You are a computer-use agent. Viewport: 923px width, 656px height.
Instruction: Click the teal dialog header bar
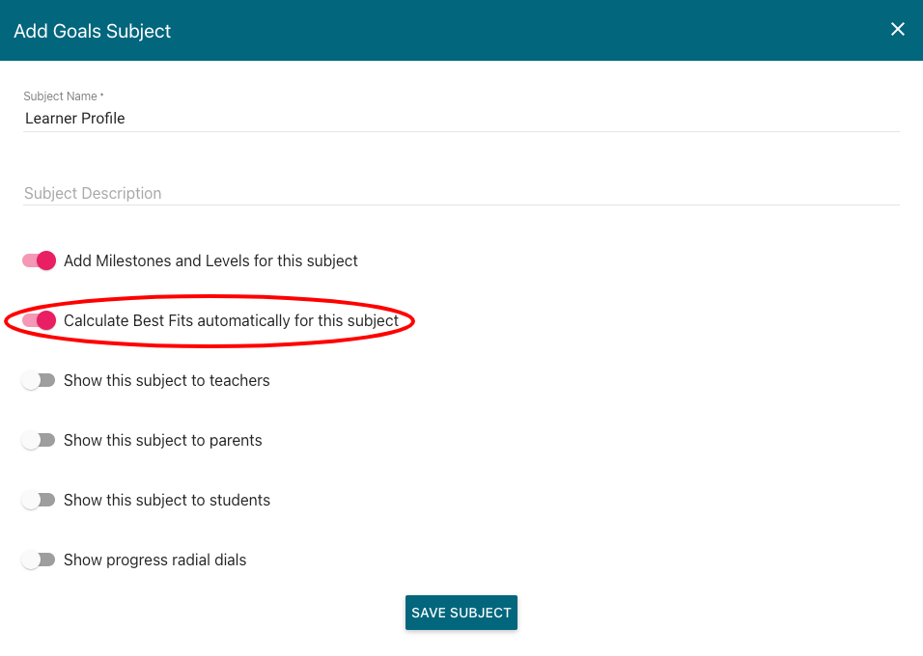[x=461, y=30]
